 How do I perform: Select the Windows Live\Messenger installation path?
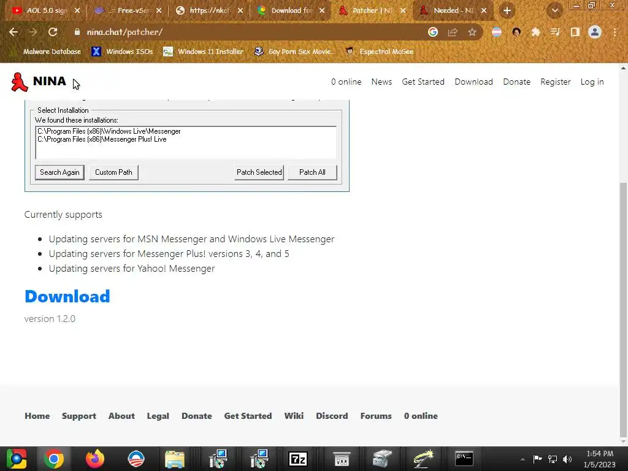tap(109, 131)
